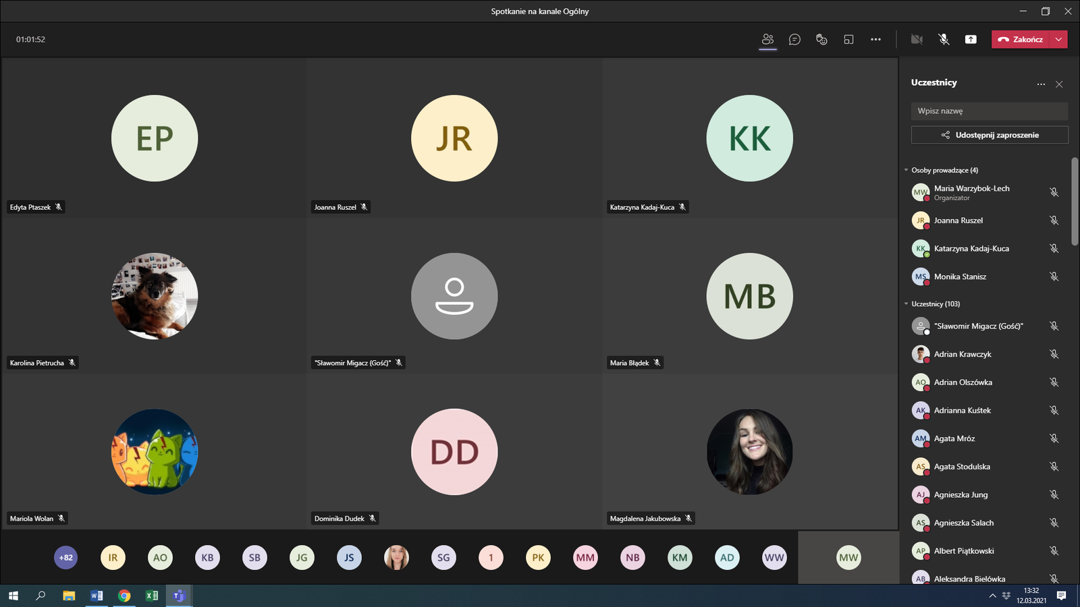Click mute icon next to Adrian Krawczyk
Screen dimensions: 1080x607
[1054, 354]
